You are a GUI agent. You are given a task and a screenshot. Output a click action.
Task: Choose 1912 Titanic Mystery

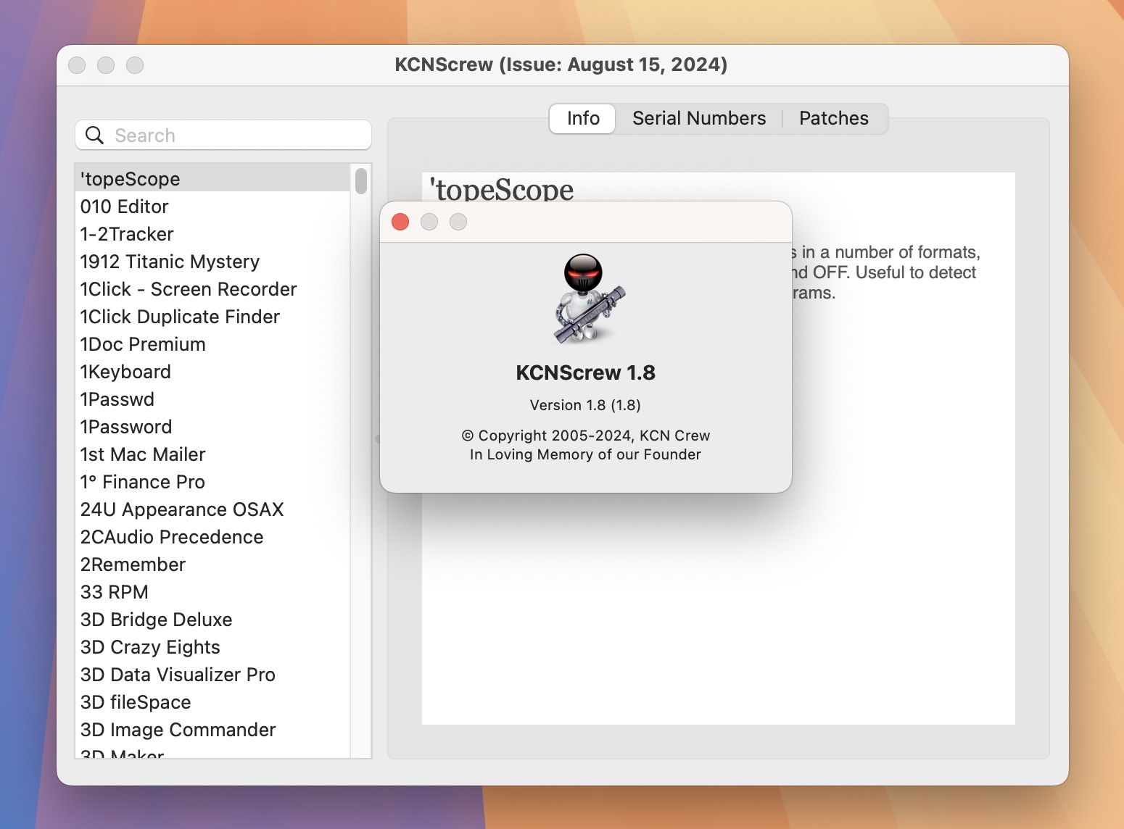pyautogui.click(x=212, y=262)
